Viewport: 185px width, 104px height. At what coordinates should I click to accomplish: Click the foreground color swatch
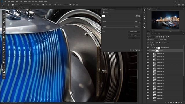click(3, 71)
